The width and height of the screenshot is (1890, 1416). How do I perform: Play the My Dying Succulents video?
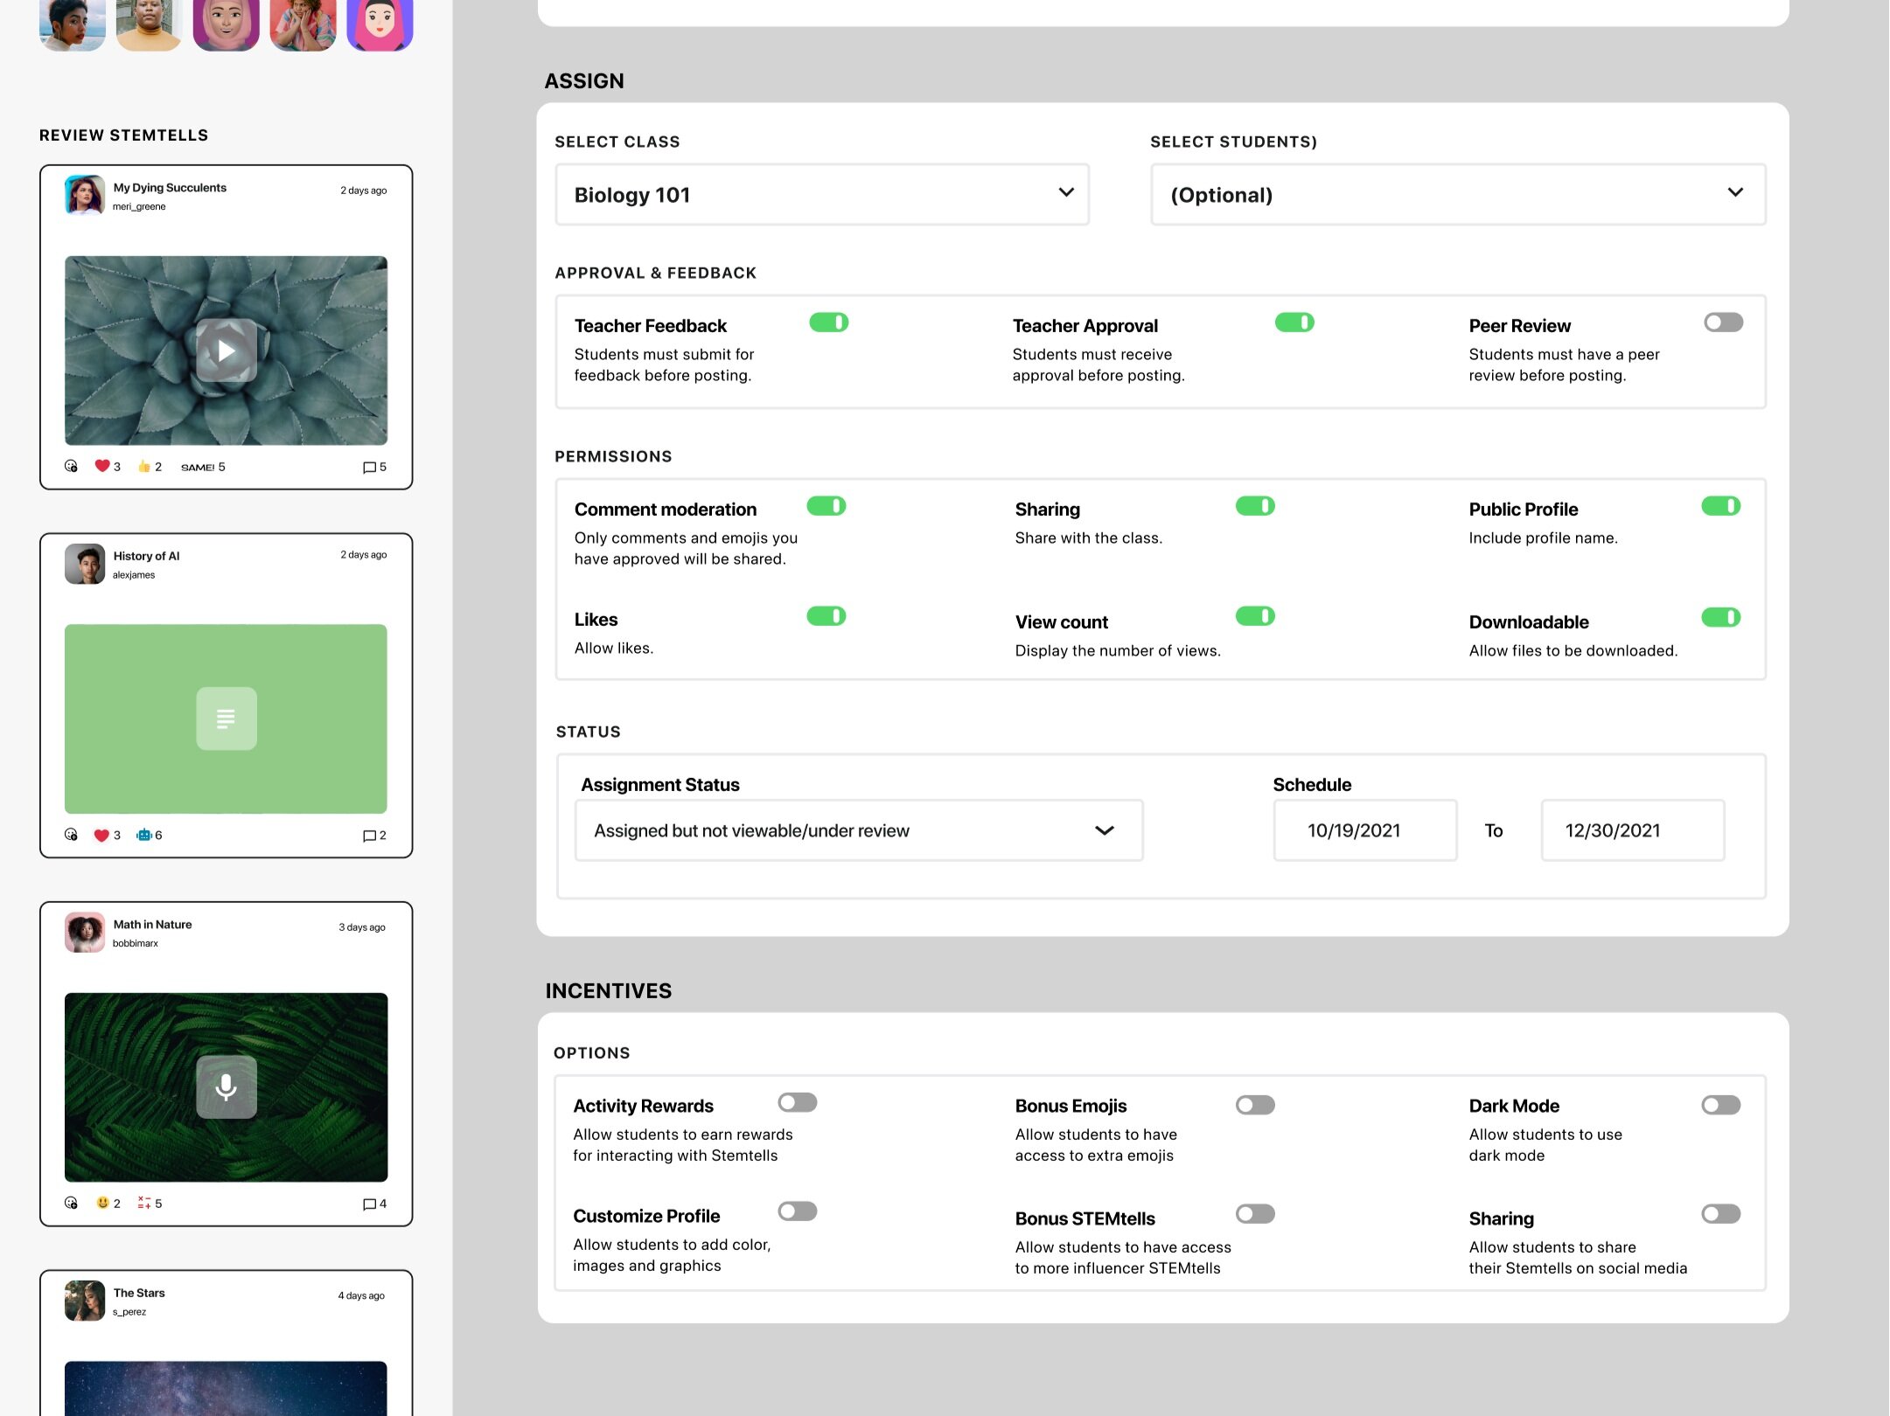(x=227, y=351)
